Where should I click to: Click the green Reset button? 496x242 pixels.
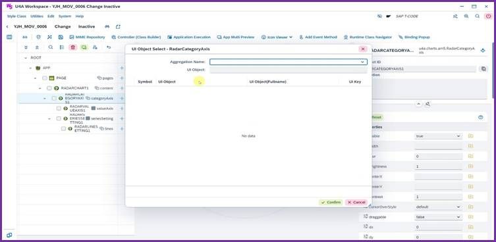[376, 117]
